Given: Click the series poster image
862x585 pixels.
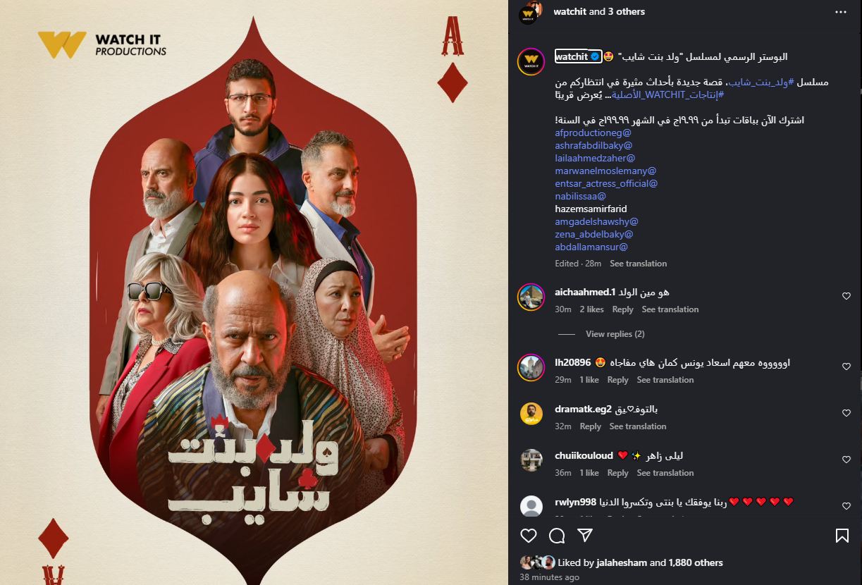Looking at the screenshot, I should (x=254, y=292).
